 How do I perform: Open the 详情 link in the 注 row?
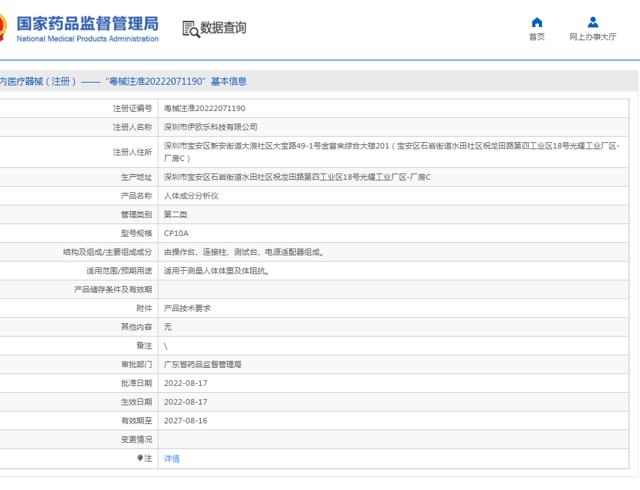click(x=171, y=458)
